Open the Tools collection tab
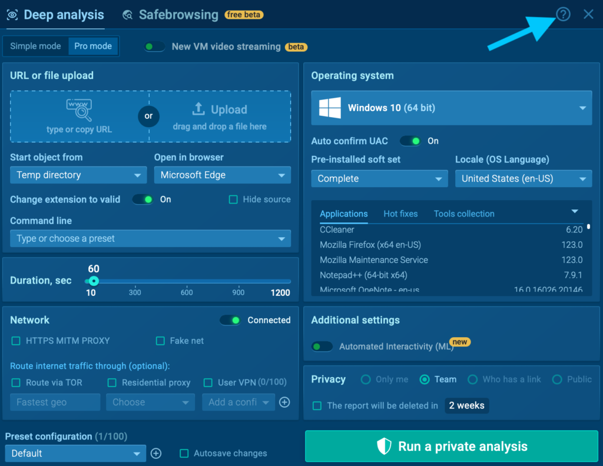Screen dimensions: 603x466 coord(464,214)
